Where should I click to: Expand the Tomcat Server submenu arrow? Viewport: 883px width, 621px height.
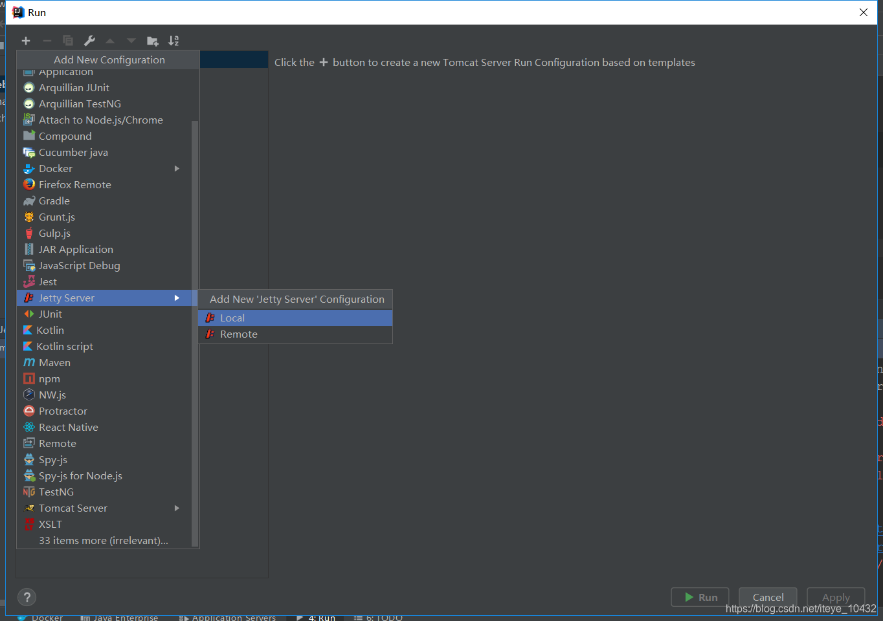click(177, 508)
